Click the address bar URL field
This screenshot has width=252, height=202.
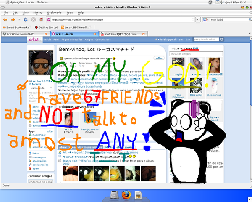coord(121,20)
